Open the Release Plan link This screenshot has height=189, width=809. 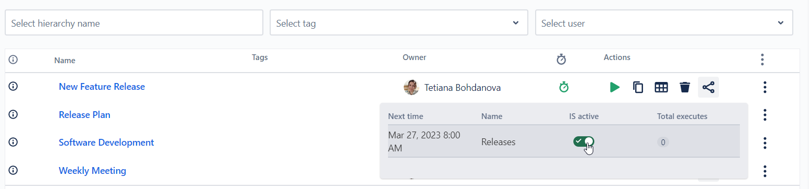pyautogui.click(x=84, y=115)
